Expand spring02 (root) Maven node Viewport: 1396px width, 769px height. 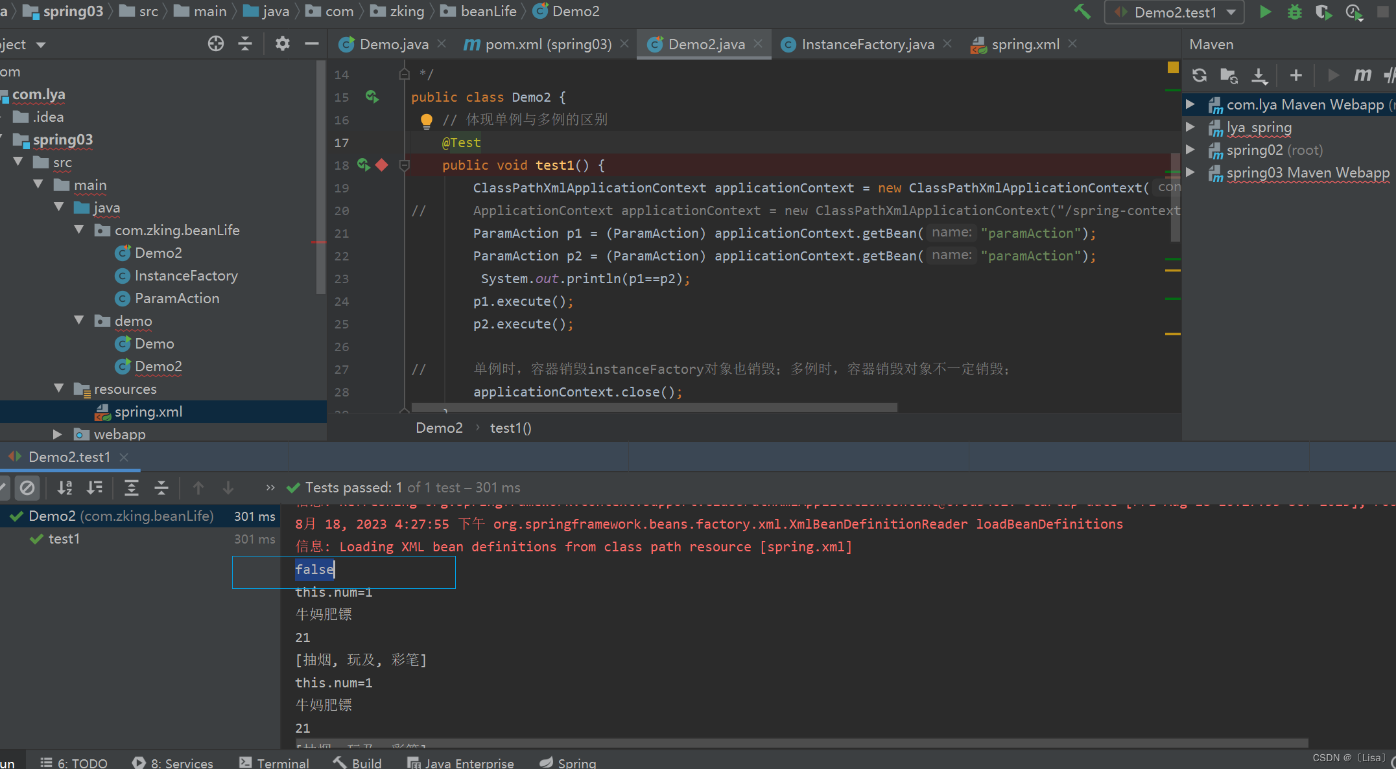tap(1190, 150)
